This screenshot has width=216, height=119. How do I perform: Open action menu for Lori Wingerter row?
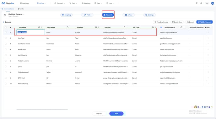208,55
